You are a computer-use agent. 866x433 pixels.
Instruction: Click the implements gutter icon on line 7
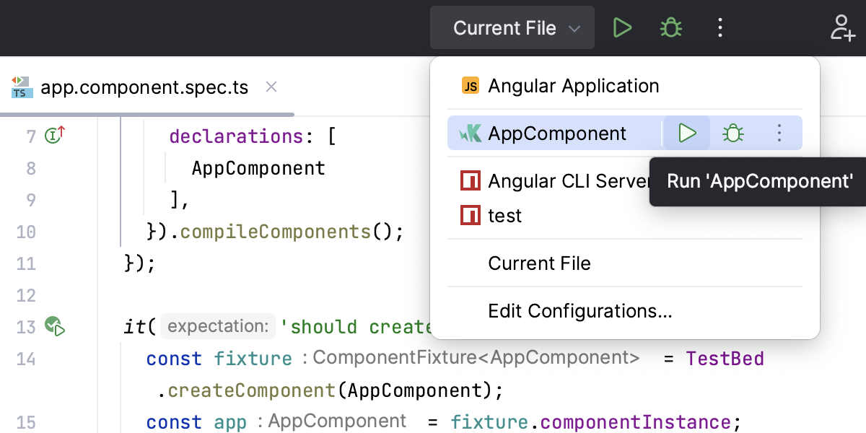click(55, 135)
